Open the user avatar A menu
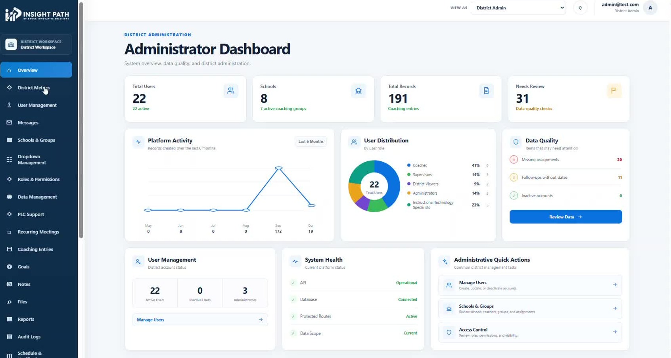The width and height of the screenshot is (671, 358). [x=650, y=8]
